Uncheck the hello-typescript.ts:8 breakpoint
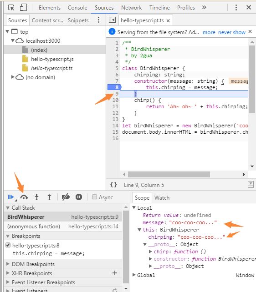This screenshot has width=256, height=292. [x=8, y=245]
